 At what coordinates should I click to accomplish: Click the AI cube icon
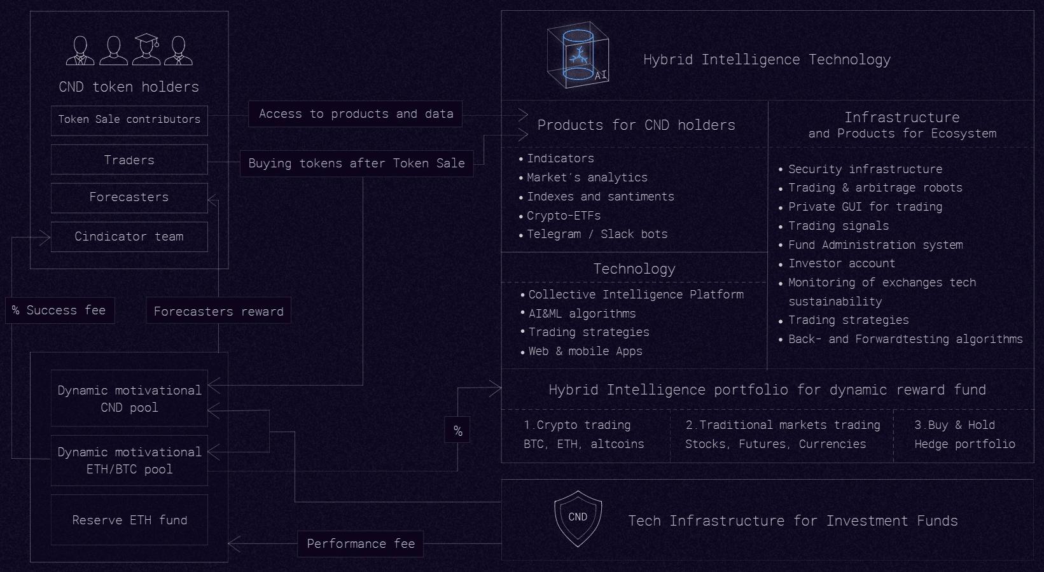[578, 55]
